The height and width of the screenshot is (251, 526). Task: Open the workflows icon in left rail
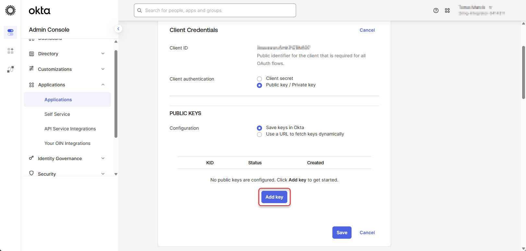click(x=10, y=69)
